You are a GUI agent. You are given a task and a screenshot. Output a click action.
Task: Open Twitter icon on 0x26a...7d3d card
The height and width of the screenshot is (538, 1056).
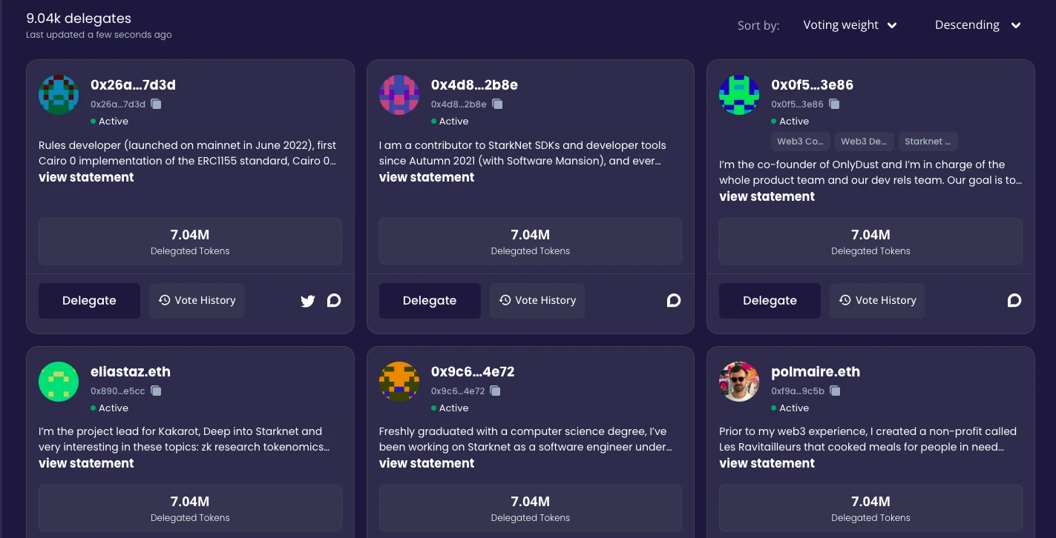[x=308, y=301]
